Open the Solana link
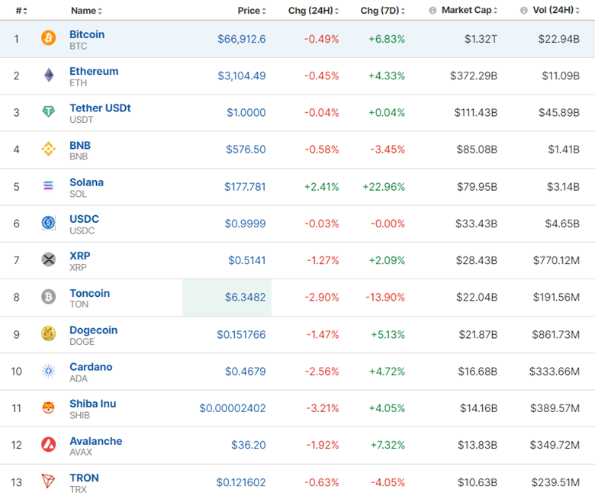The height and width of the screenshot is (496, 595). [86, 182]
